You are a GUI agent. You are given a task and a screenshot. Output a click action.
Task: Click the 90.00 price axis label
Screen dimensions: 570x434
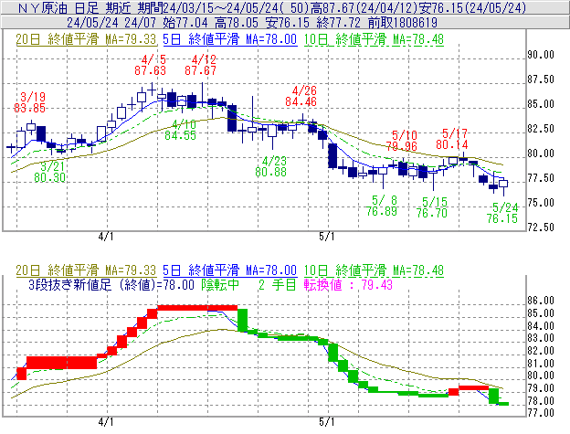[541, 55]
